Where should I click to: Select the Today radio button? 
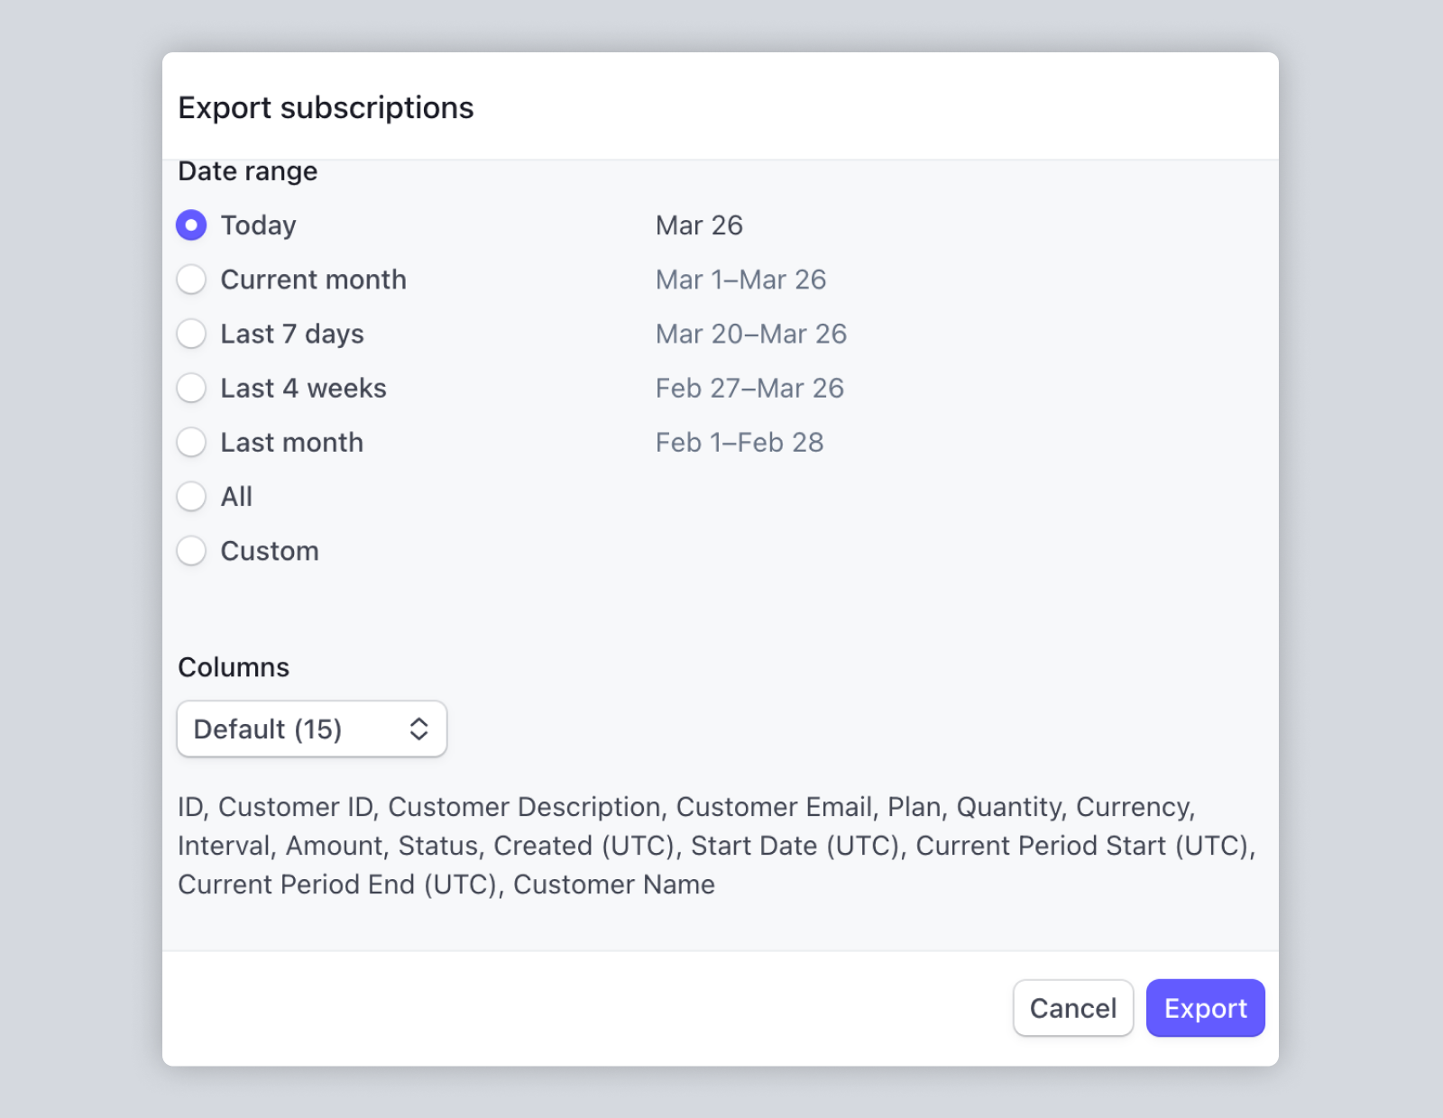191,225
